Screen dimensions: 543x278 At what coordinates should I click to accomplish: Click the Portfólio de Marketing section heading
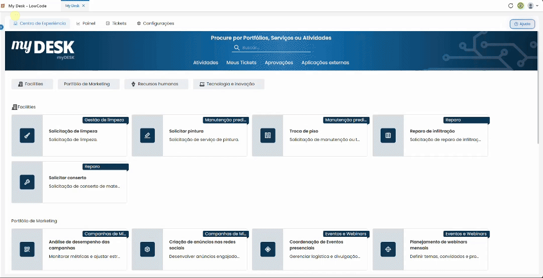coord(34,221)
